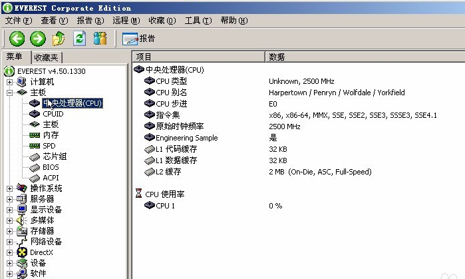Select the L2 缓存 row
Viewport: 465px width, 279px height.
pyautogui.click(x=299, y=172)
